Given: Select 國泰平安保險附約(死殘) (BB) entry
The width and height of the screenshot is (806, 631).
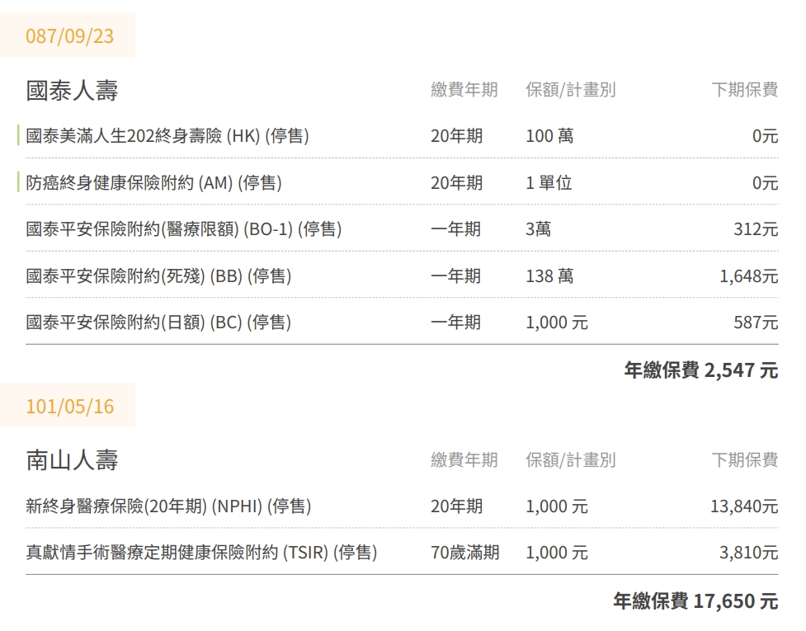Looking at the screenshot, I should click(402, 276).
